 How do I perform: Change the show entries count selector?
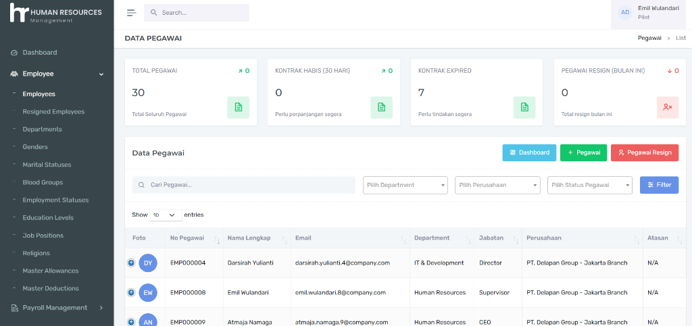(x=166, y=215)
